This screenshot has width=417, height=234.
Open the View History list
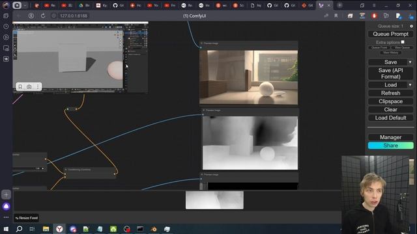tap(390, 53)
